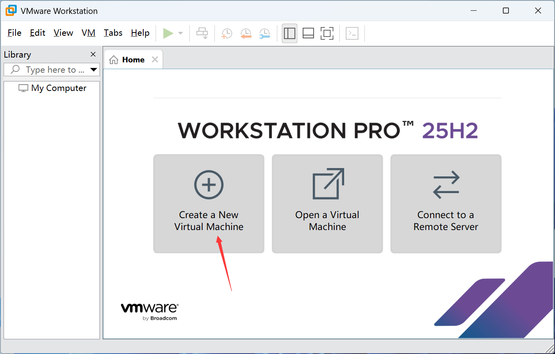The height and width of the screenshot is (354, 555).
Task: Toggle the thumbnail bar view button
Action: pyautogui.click(x=308, y=33)
